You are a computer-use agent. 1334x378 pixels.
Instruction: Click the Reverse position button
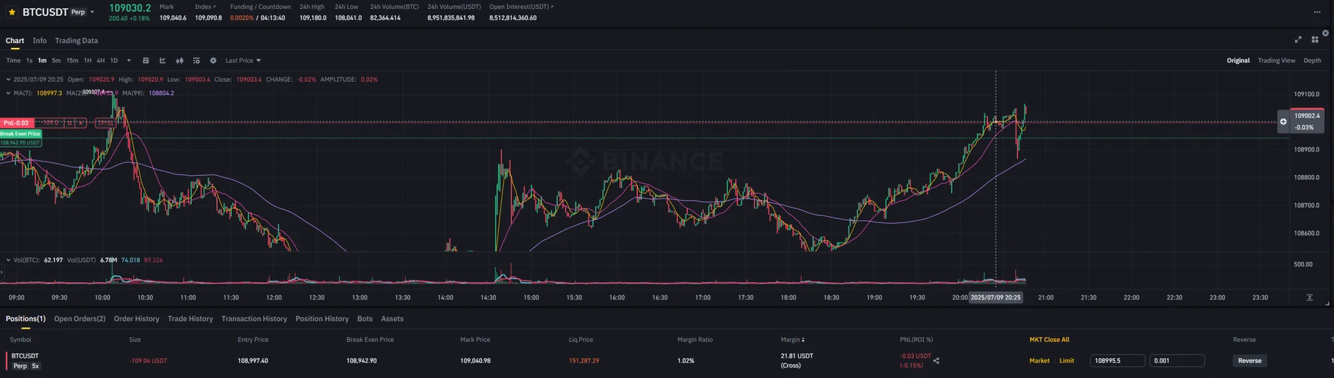pyautogui.click(x=1249, y=361)
